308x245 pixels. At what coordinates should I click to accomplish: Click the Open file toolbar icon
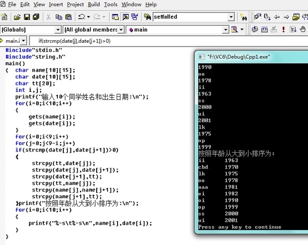click(17, 17)
